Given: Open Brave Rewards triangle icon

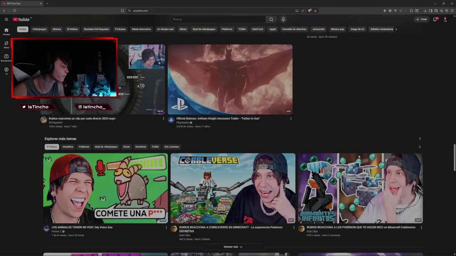Looking at the screenshot, I should coord(315,11).
